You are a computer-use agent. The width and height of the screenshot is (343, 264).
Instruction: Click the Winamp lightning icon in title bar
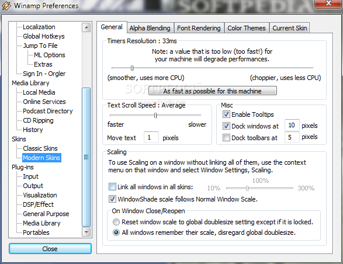point(6,6)
